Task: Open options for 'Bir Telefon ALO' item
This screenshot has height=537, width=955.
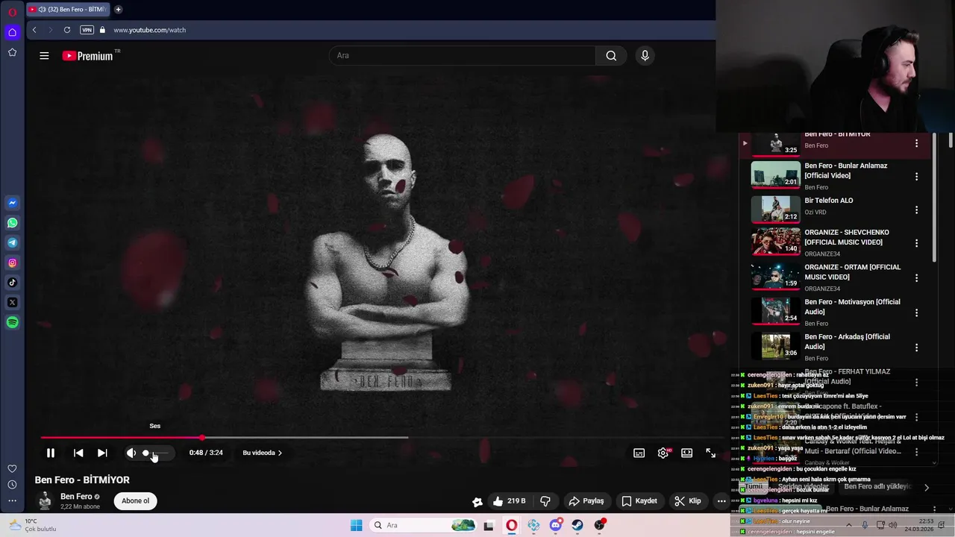Action: pyautogui.click(x=916, y=211)
